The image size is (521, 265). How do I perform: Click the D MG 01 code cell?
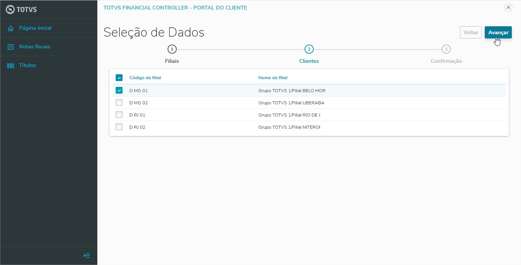pyautogui.click(x=139, y=91)
